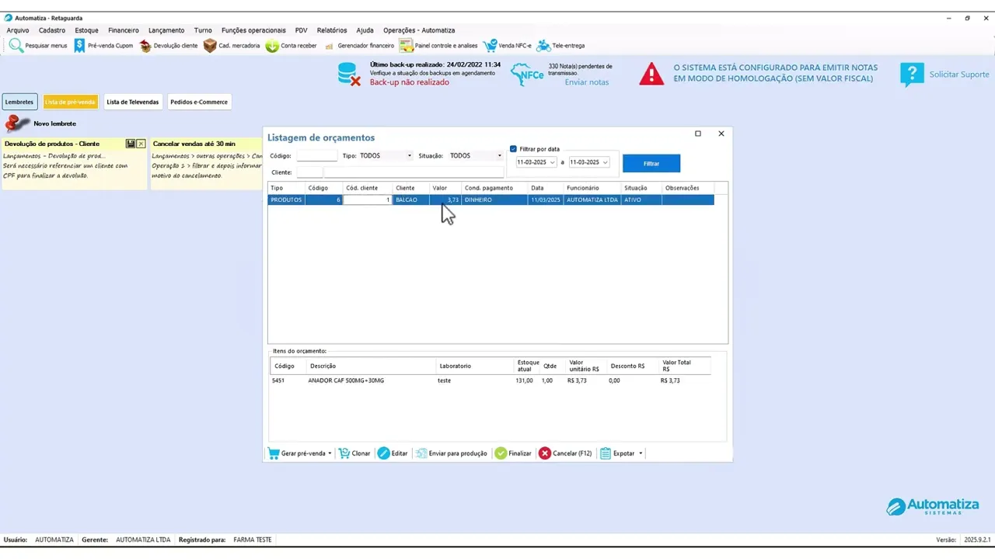
Task: Click the backup database status icon
Action: point(348,74)
